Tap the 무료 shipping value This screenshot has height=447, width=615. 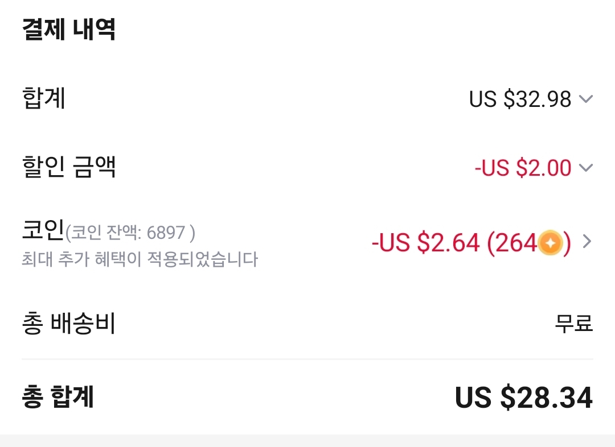click(x=574, y=324)
